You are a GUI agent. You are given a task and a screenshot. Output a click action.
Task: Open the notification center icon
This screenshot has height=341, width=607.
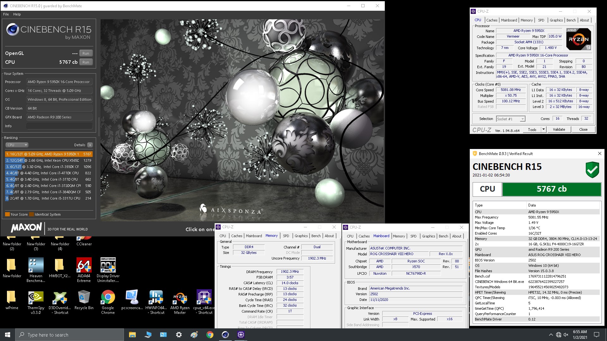[597, 335]
